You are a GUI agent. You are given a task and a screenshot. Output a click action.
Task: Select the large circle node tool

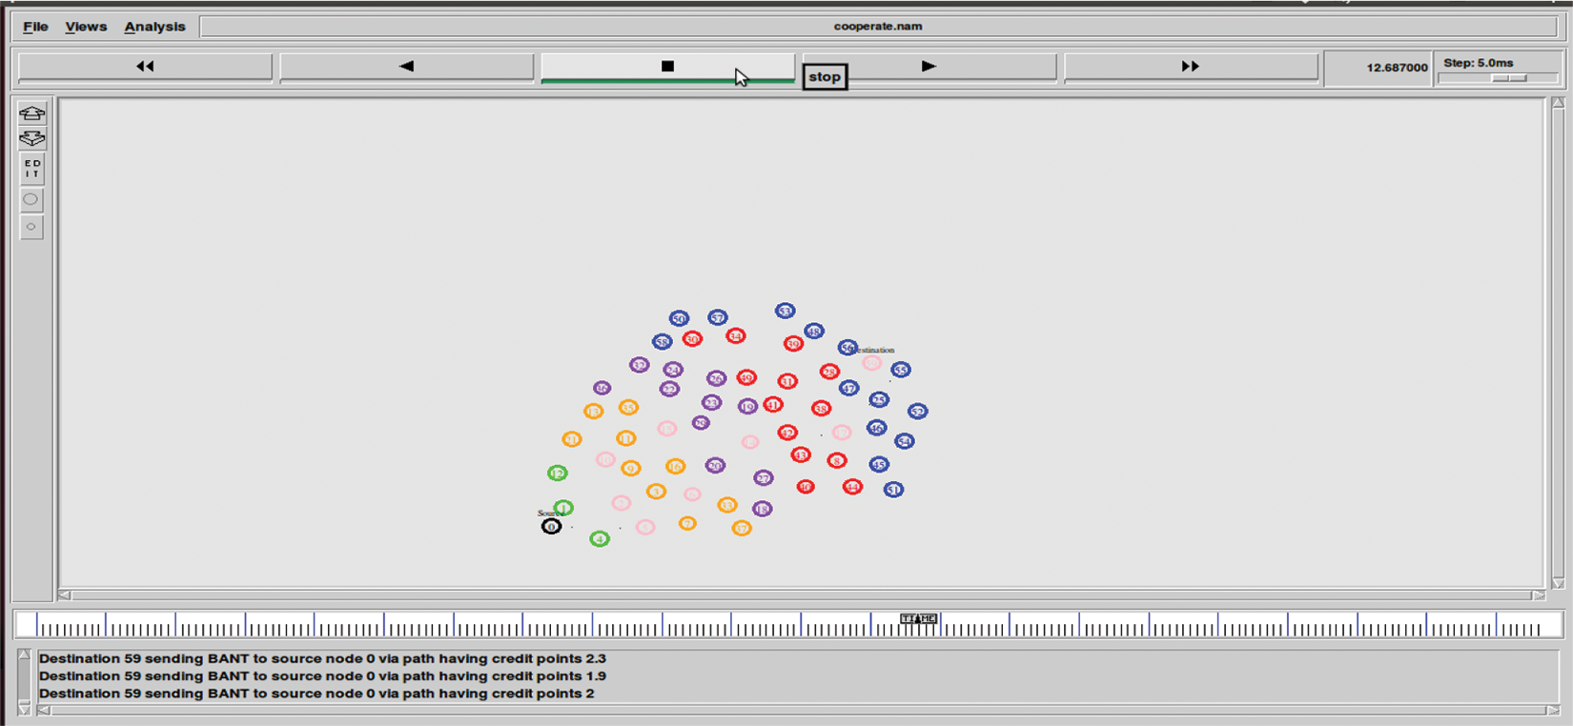point(31,200)
